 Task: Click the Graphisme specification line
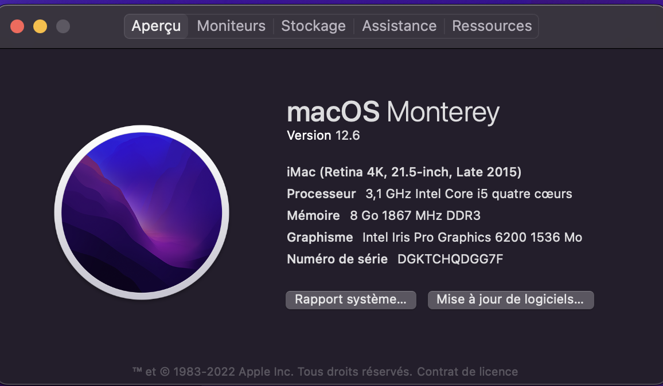(434, 237)
